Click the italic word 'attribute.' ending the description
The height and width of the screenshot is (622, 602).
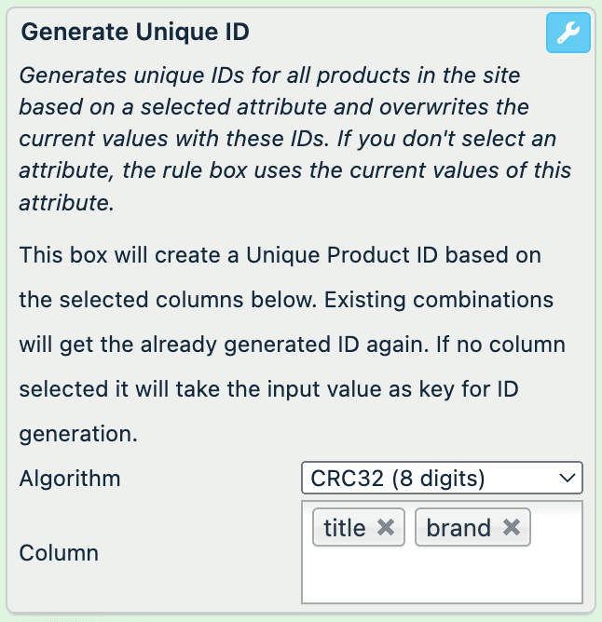pos(66,202)
